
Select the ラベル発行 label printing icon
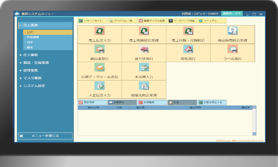[232, 49]
